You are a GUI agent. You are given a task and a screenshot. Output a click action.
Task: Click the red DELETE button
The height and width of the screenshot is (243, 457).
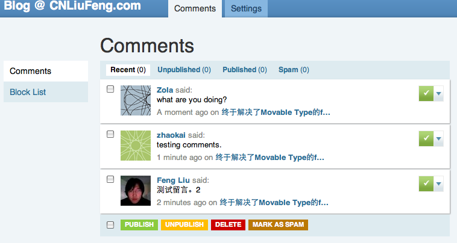(228, 225)
